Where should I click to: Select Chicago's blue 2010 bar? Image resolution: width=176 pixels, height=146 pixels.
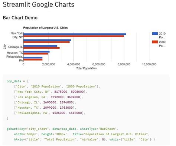(x=40, y=46)
